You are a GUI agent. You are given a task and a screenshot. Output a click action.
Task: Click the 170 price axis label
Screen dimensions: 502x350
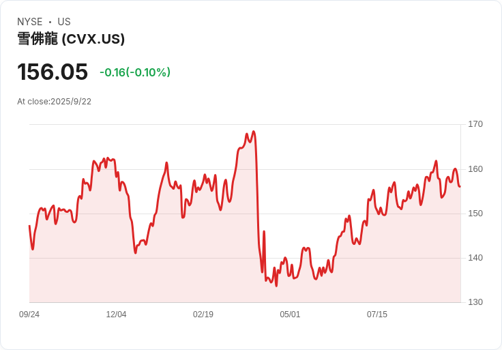click(475, 124)
